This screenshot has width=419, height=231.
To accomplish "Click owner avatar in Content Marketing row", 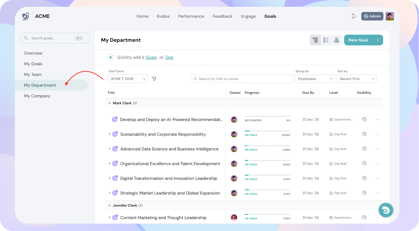I will pos(234,217).
